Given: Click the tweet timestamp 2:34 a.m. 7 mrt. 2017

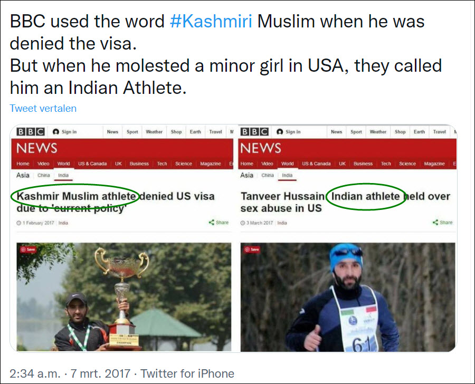Looking at the screenshot, I should pyautogui.click(x=70, y=374).
